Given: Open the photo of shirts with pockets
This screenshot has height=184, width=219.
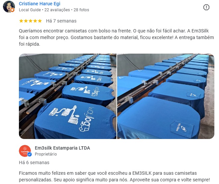Looking at the screenshot, I should (166, 96).
